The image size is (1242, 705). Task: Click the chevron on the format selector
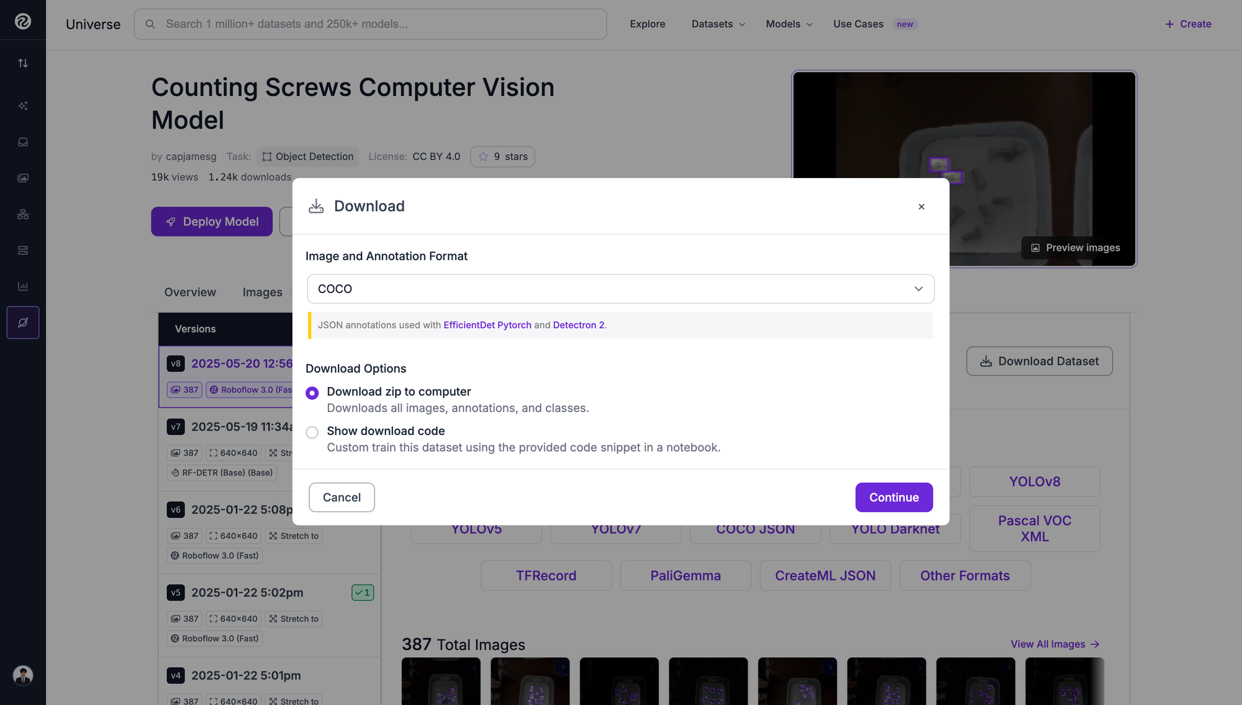pyautogui.click(x=918, y=289)
